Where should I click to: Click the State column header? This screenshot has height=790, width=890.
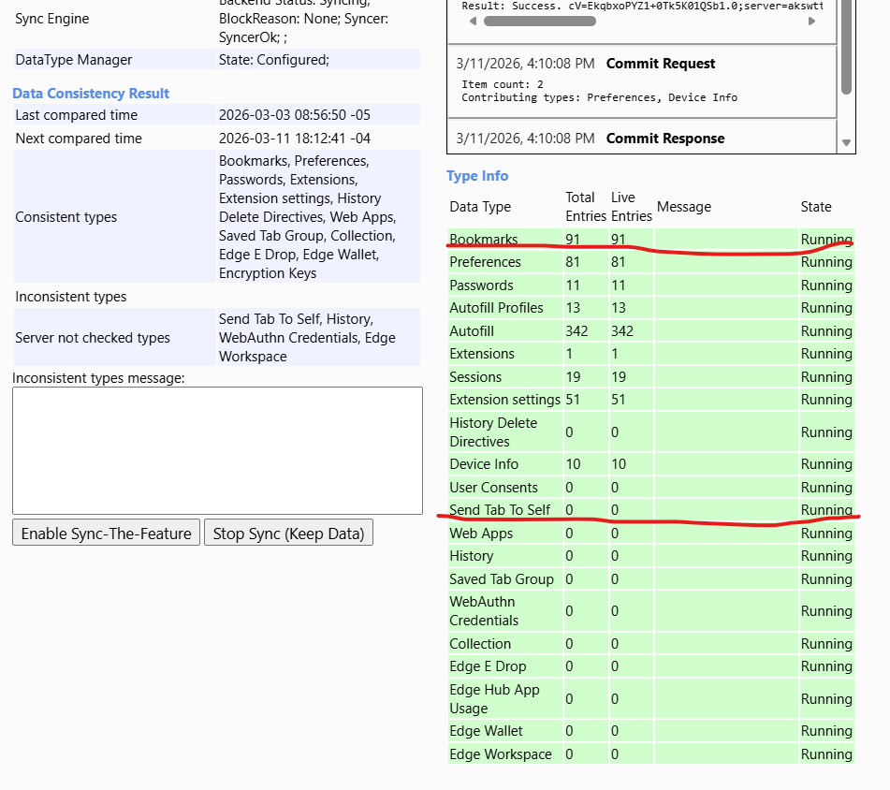[x=816, y=207]
